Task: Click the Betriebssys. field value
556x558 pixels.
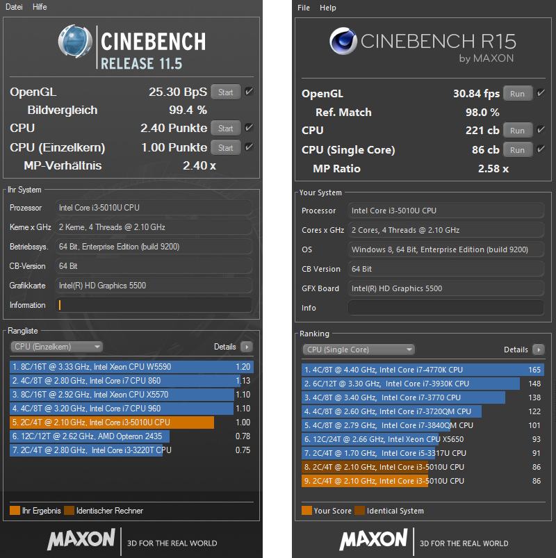Action: pos(154,247)
